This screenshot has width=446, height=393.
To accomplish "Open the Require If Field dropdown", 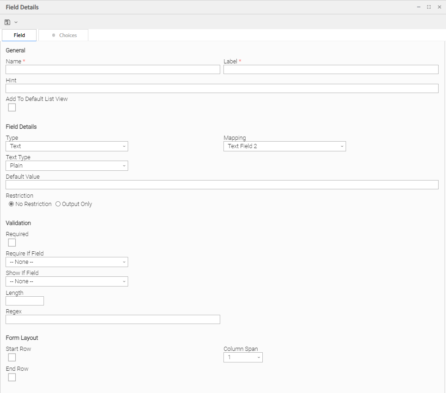I will [x=67, y=262].
